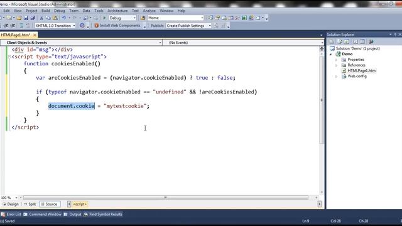Image resolution: width=402 pixels, height=226 pixels.
Task: Click the horizontal scrollbar of the editor
Action: click(166, 198)
